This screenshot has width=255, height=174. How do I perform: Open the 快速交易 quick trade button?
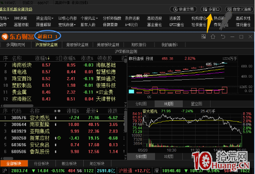pyautogui.click(x=183, y=9)
